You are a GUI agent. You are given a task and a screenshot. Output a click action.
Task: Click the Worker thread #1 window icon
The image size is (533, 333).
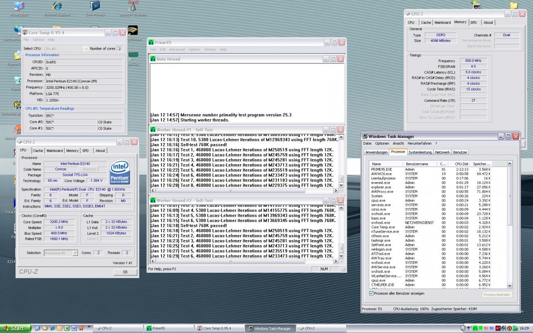pyautogui.click(x=153, y=129)
